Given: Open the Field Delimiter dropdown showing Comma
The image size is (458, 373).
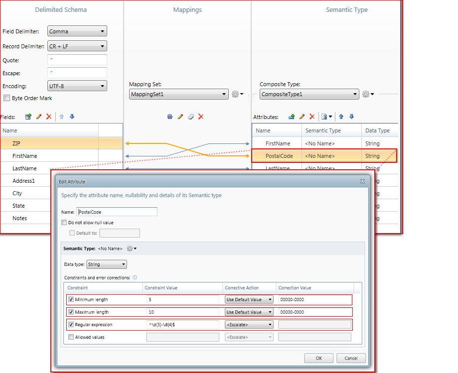Looking at the screenshot, I should point(77,31).
